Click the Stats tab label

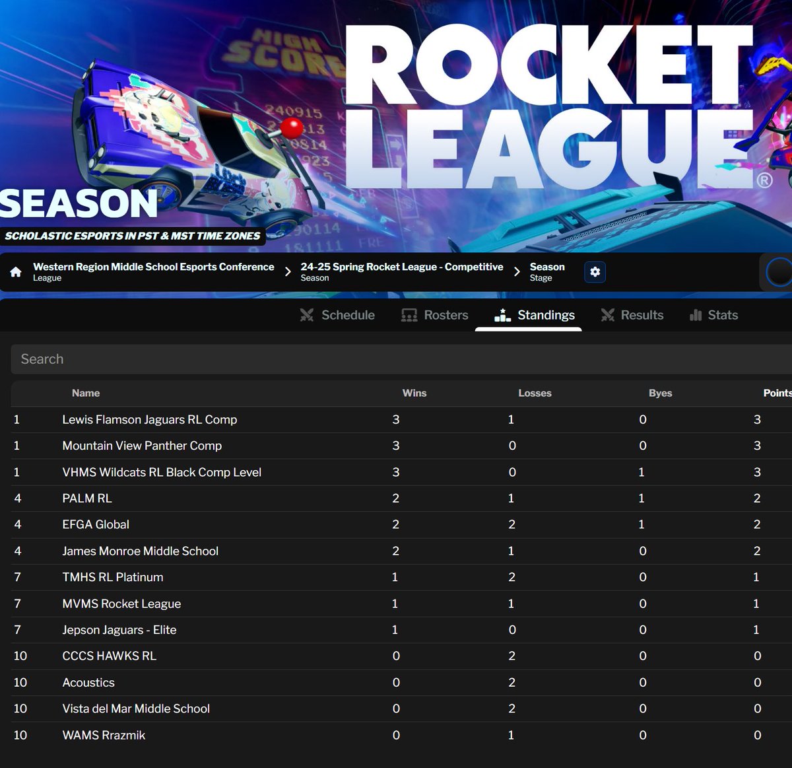coord(723,315)
